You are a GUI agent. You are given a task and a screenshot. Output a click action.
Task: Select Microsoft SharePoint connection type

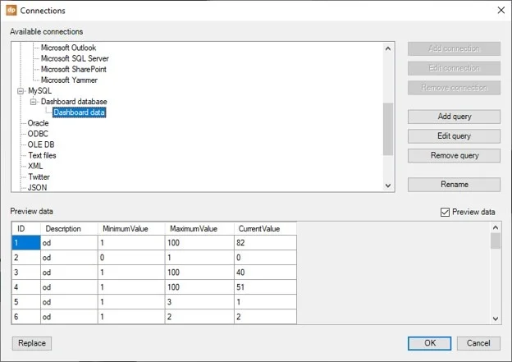tap(74, 69)
